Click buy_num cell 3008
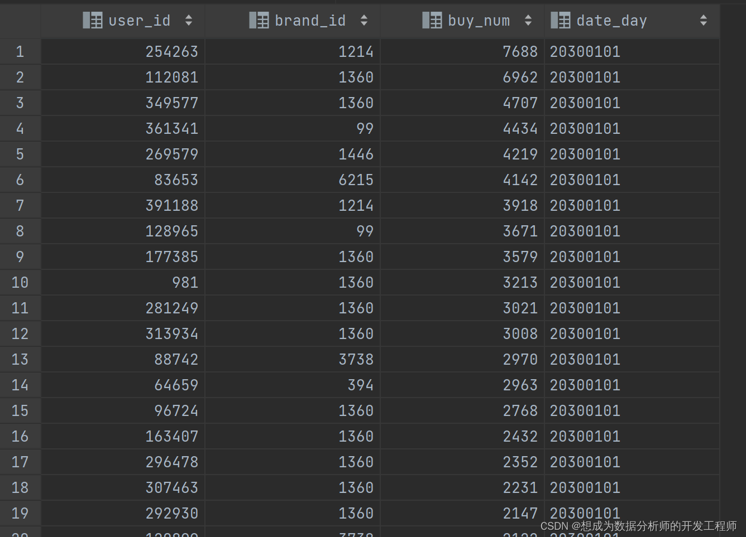Viewport: 746px width, 537px height. point(462,334)
